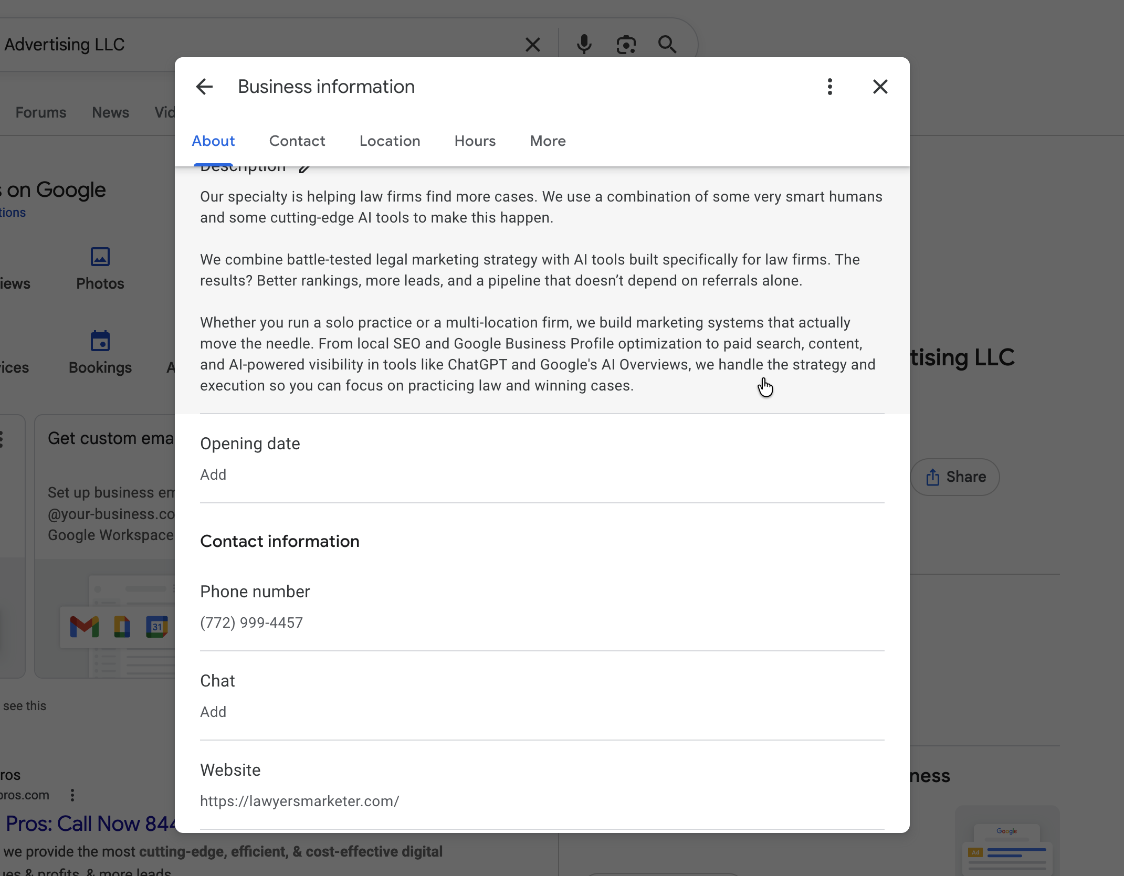Click the business description paragraph to edit
The height and width of the screenshot is (876, 1124).
click(x=541, y=291)
